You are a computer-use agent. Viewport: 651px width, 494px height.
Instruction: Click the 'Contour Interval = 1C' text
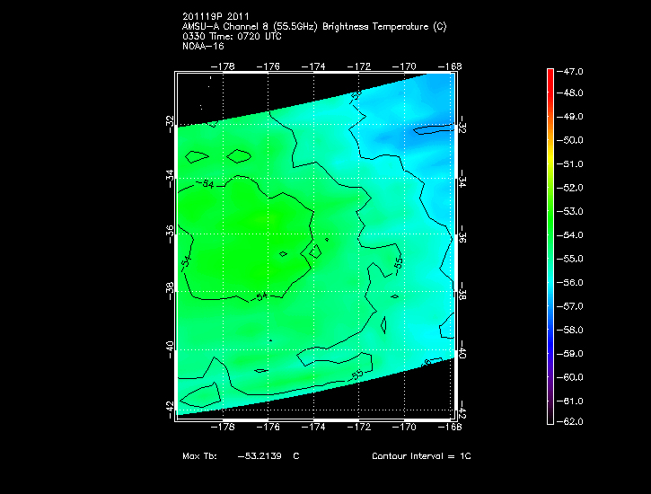point(421,456)
